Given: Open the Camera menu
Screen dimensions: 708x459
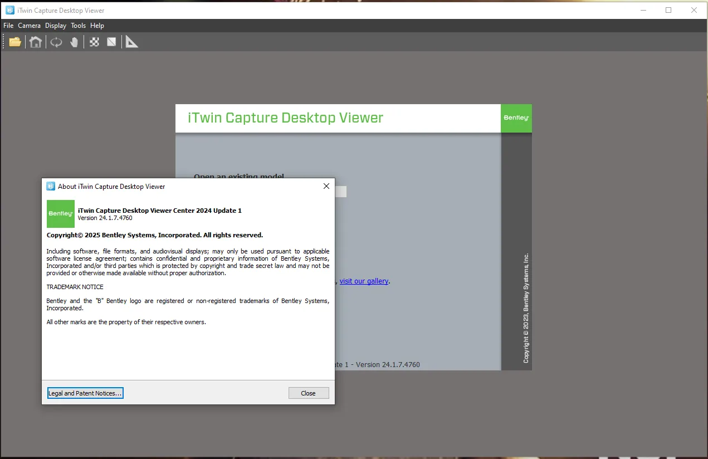Looking at the screenshot, I should click(29, 26).
